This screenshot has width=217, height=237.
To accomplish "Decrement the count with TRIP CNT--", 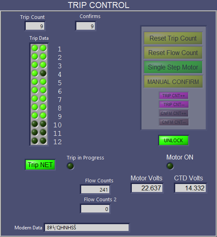I will pos(174,104).
